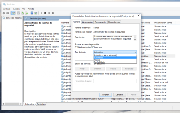This screenshot has width=180, height=113.
Task: Click gear icon of the Agrupa service row
Action: [62, 92]
